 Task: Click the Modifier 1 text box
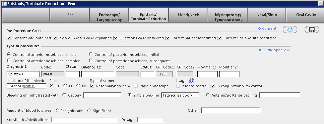pos(208,74)
